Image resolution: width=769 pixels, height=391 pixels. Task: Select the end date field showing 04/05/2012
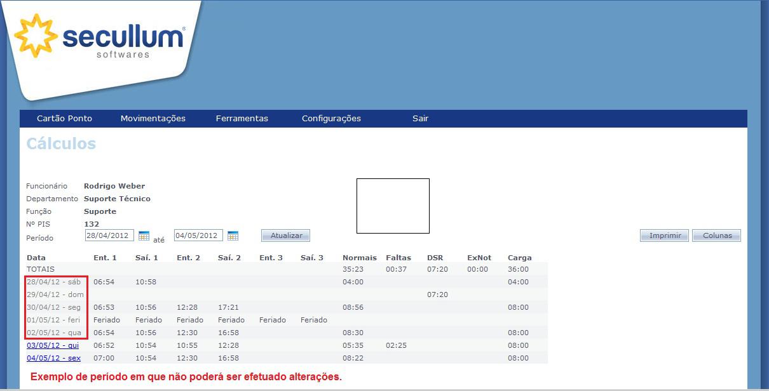198,235
